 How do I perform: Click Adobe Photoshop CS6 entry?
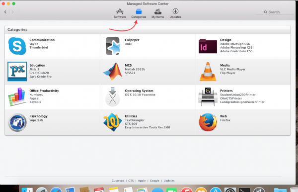pyautogui.click(x=236, y=48)
